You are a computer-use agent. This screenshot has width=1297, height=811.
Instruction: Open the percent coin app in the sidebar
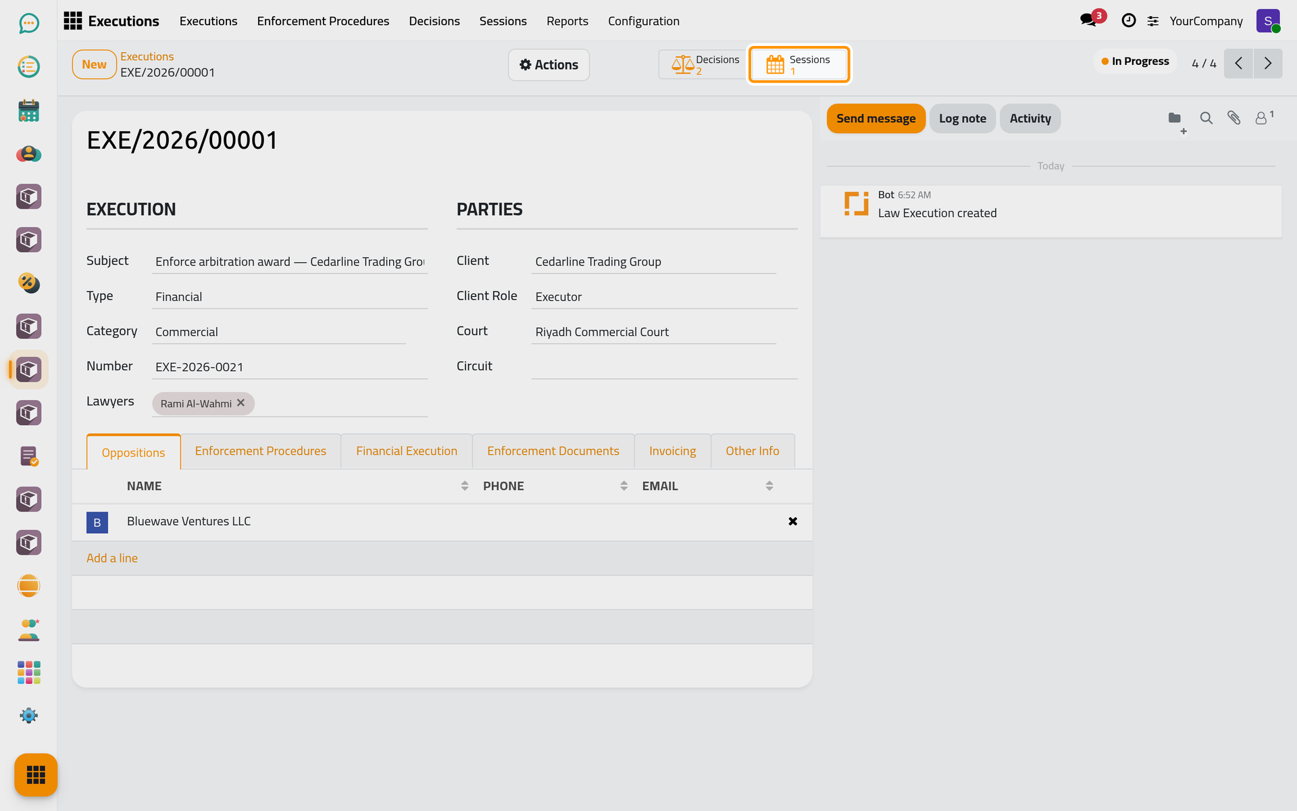[28, 283]
